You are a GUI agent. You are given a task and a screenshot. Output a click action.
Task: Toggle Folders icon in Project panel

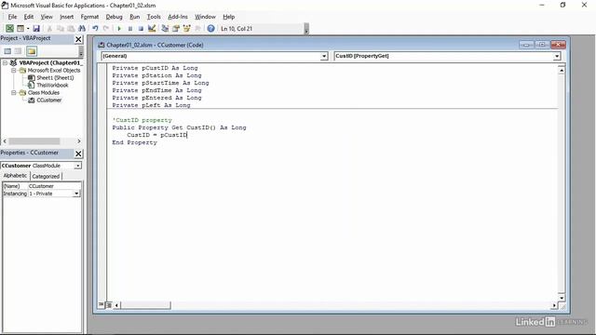tap(32, 51)
